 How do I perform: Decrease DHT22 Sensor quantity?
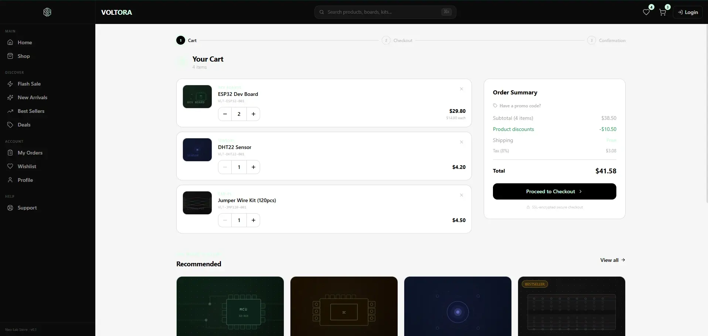[x=225, y=167]
